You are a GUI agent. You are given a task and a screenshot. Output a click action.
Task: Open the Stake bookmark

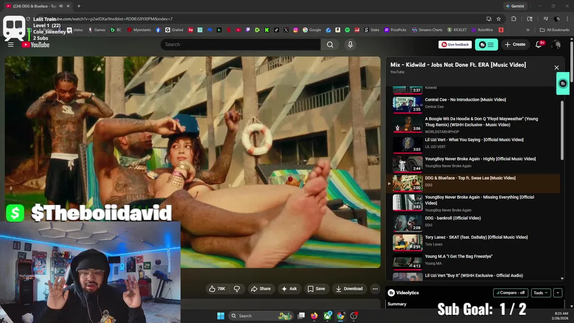pyautogui.click(x=371, y=30)
